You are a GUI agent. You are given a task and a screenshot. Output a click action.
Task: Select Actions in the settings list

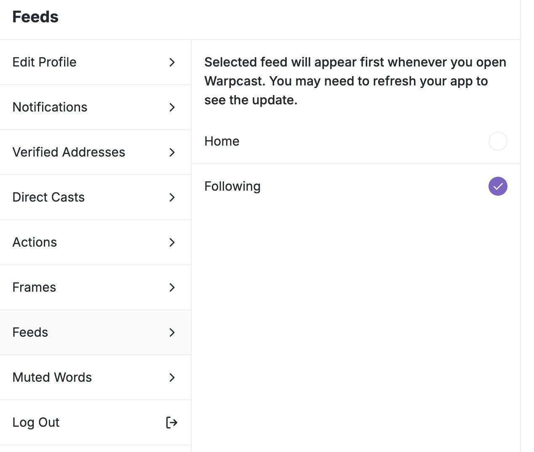(35, 242)
